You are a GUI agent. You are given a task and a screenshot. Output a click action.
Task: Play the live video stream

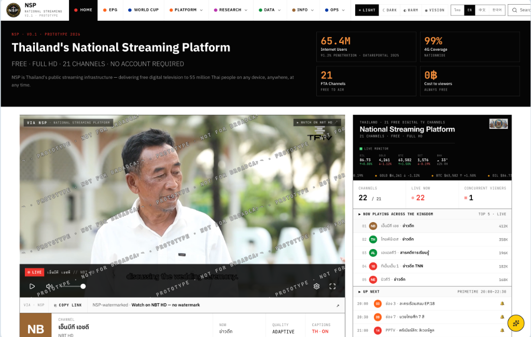point(32,286)
